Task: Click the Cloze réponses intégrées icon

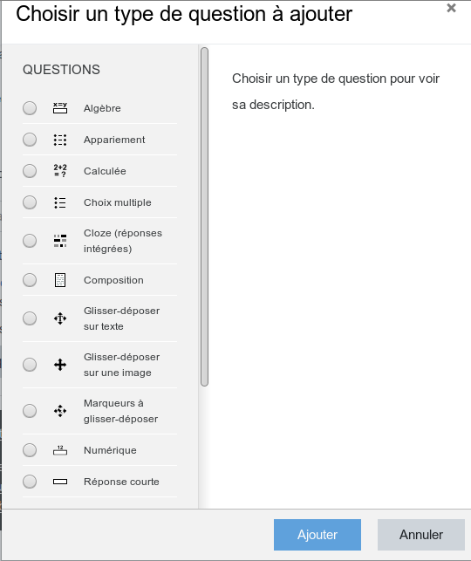Action: 60,241
